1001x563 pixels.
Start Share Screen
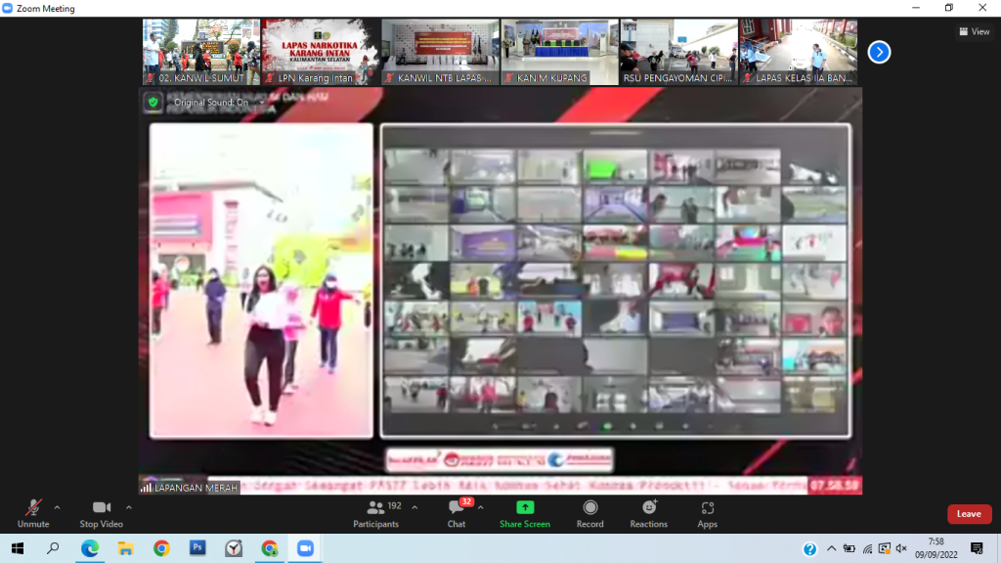tap(525, 512)
